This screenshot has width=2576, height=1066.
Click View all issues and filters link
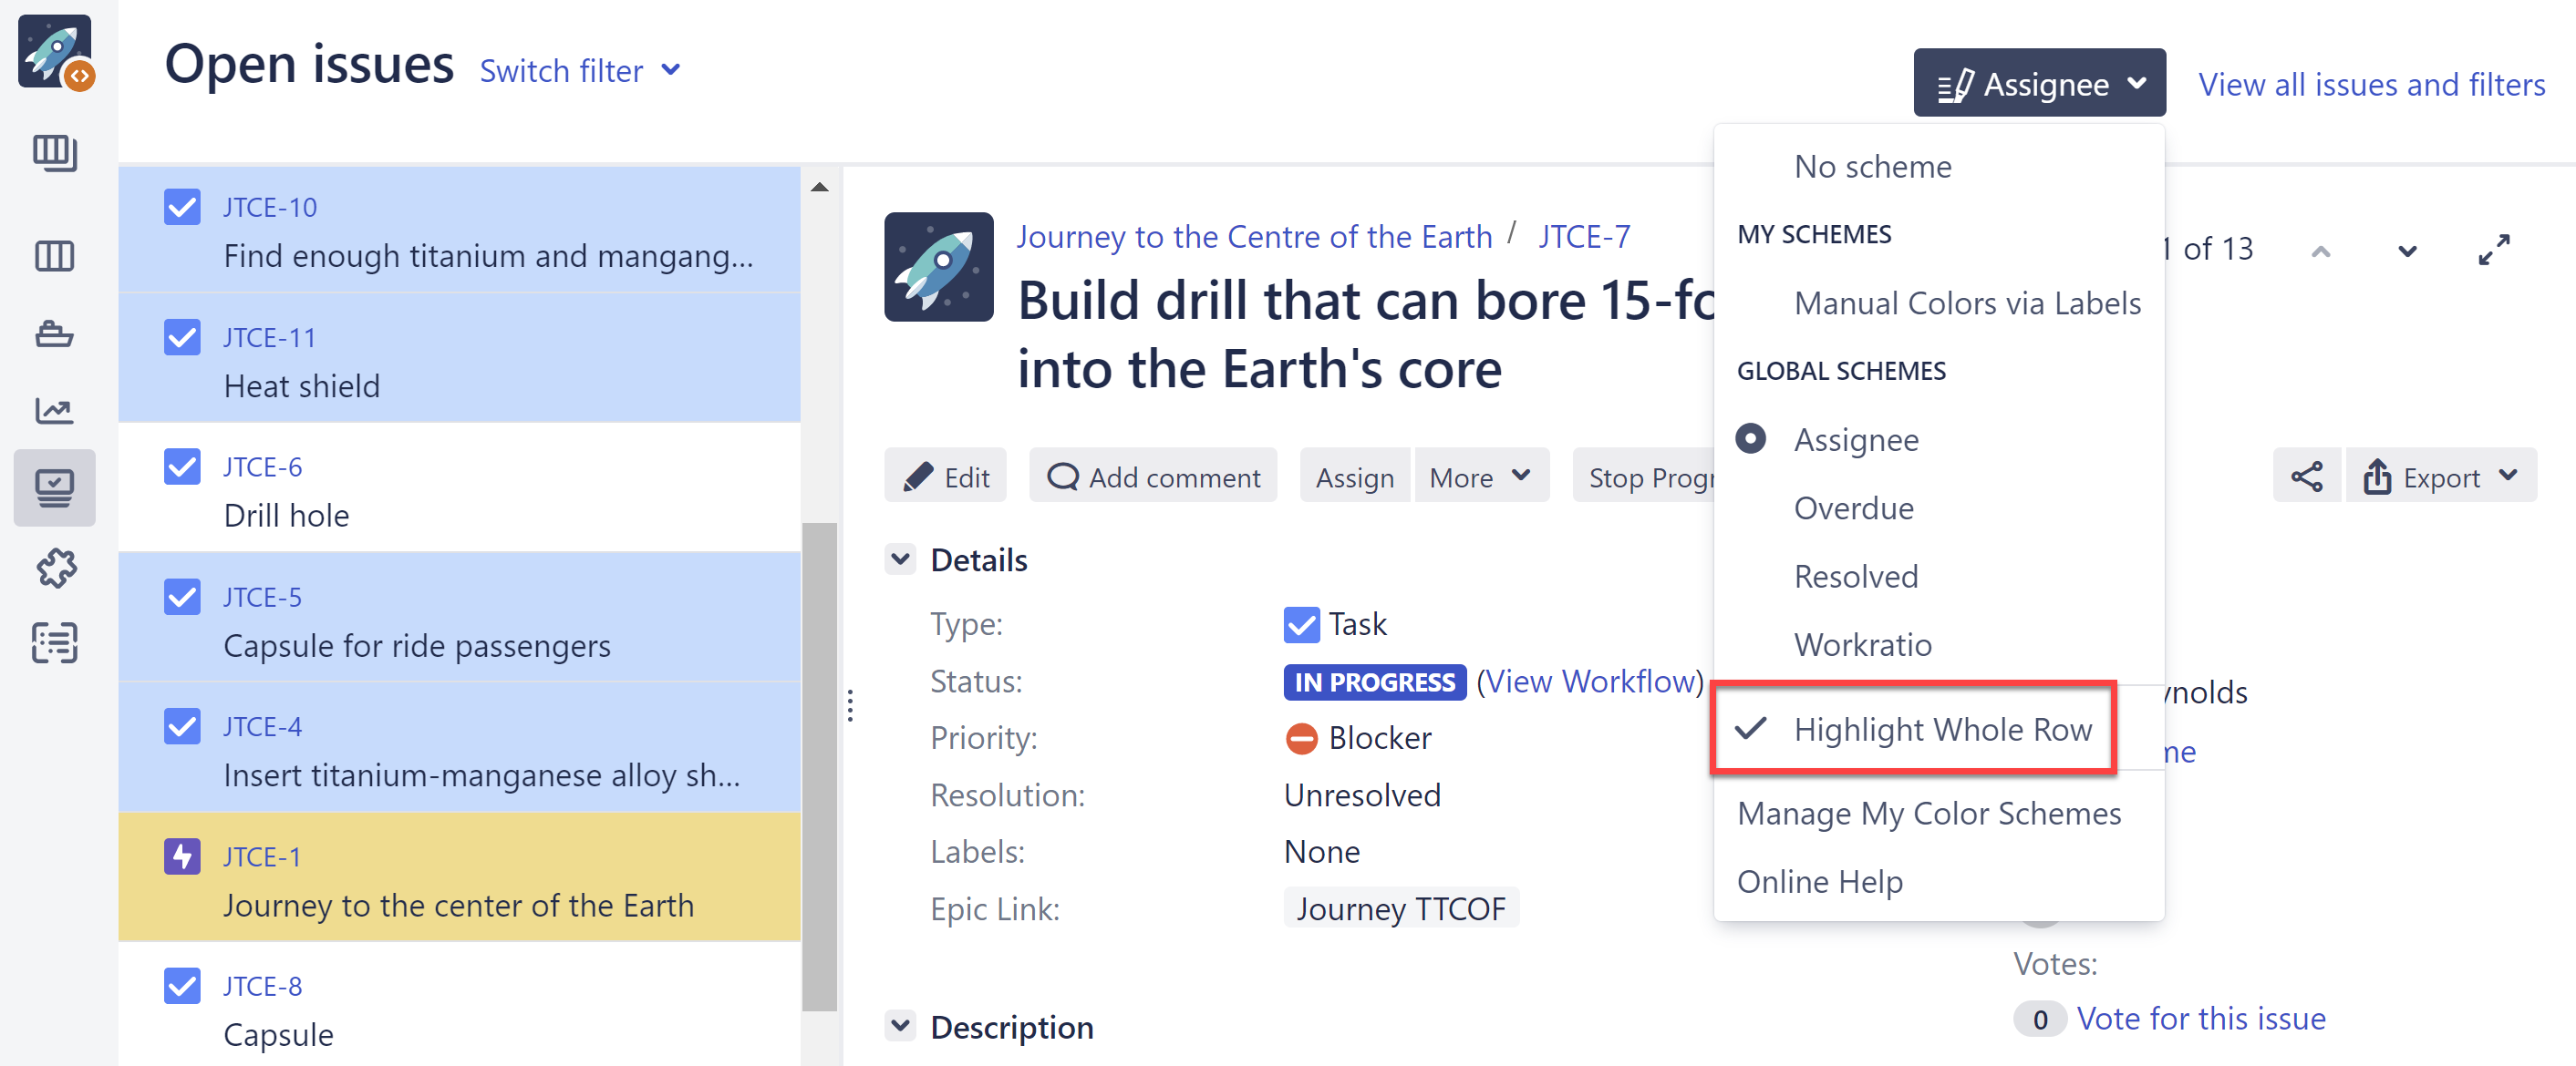pyautogui.click(x=2370, y=84)
